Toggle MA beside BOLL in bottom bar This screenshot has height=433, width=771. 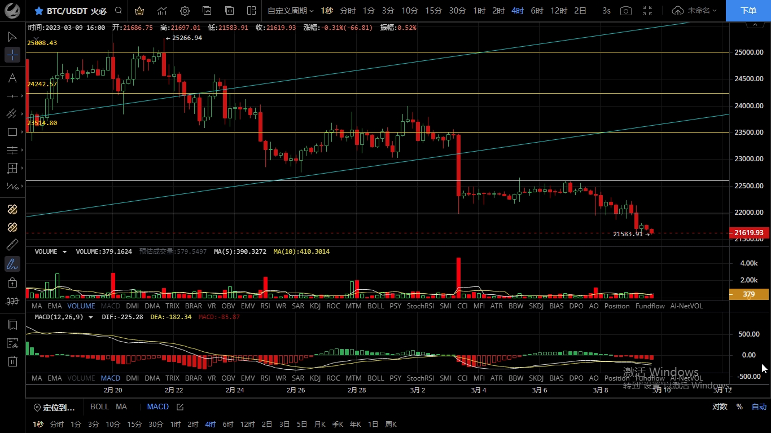(121, 407)
